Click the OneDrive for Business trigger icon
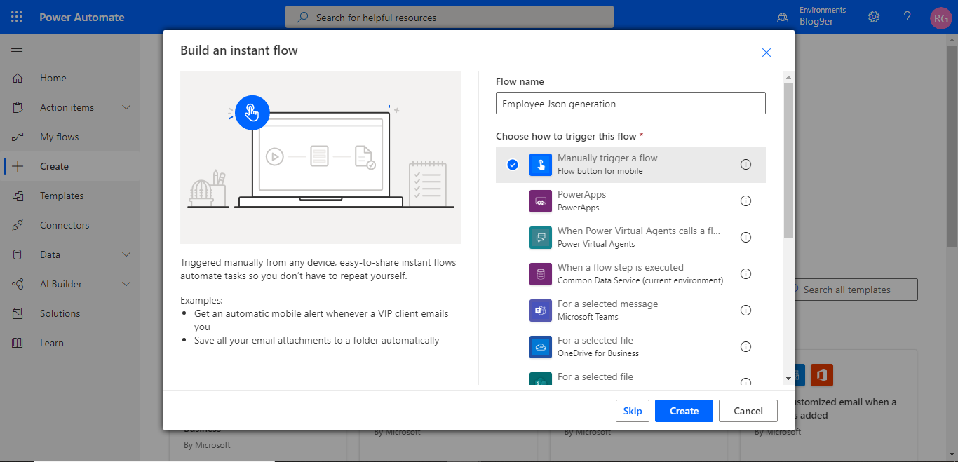The image size is (958, 462). [539, 346]
